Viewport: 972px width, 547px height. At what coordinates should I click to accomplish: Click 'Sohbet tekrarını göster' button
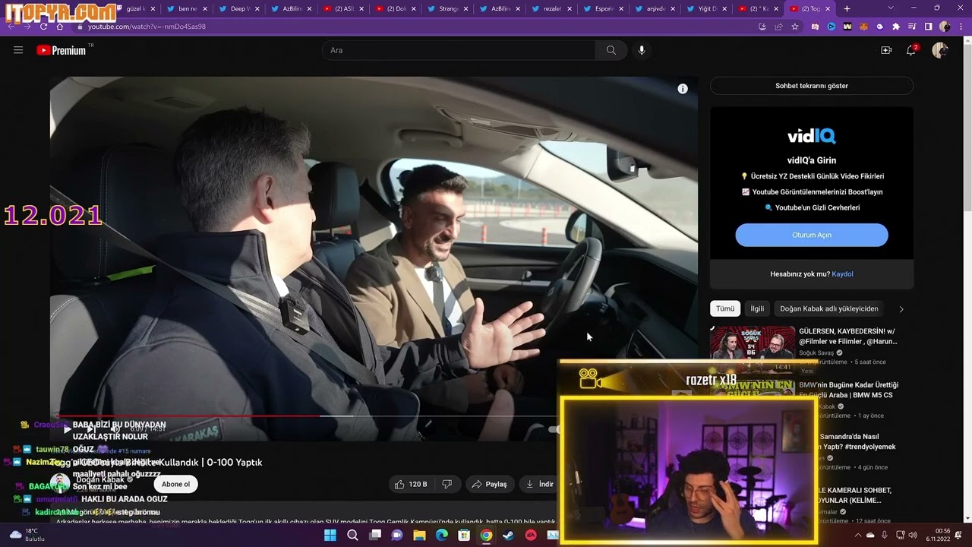[812, 86]
